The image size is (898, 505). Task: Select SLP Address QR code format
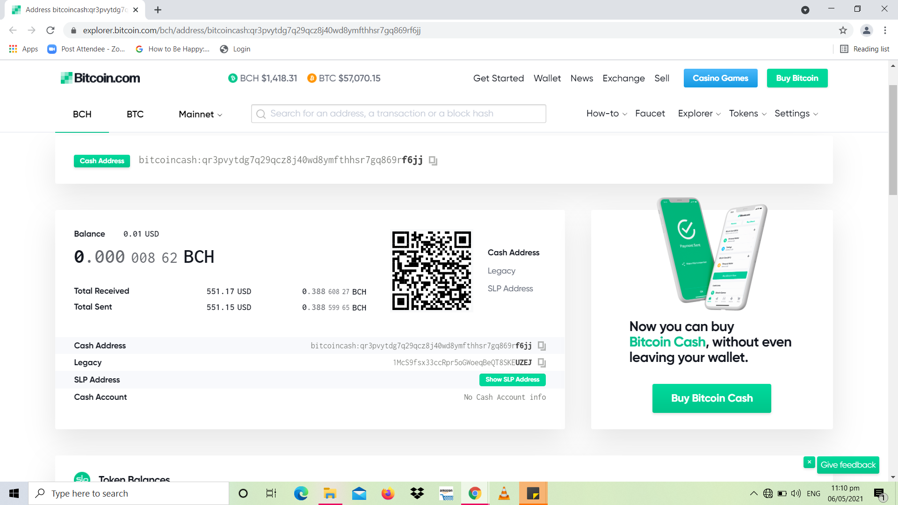pos(510,289)
